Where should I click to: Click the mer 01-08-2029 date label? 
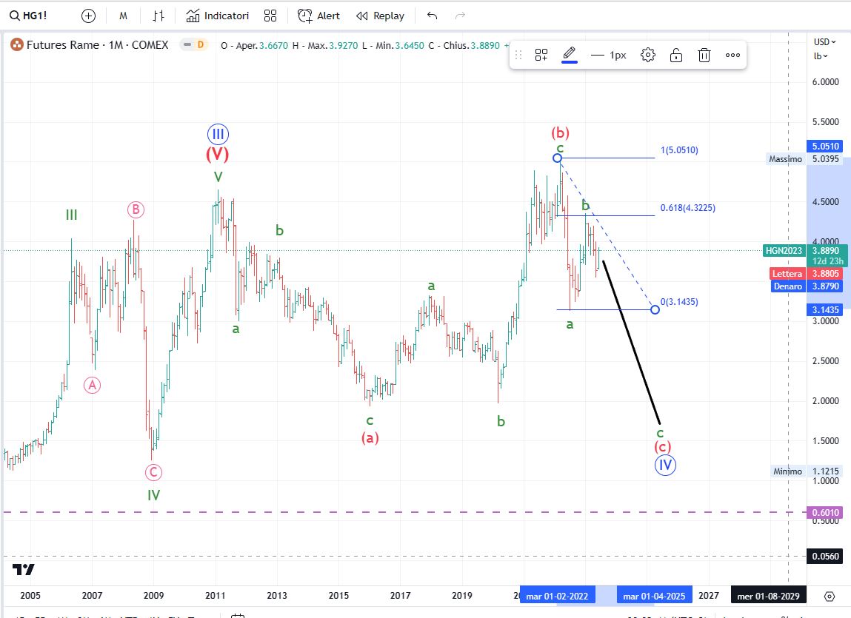(769, 596)
